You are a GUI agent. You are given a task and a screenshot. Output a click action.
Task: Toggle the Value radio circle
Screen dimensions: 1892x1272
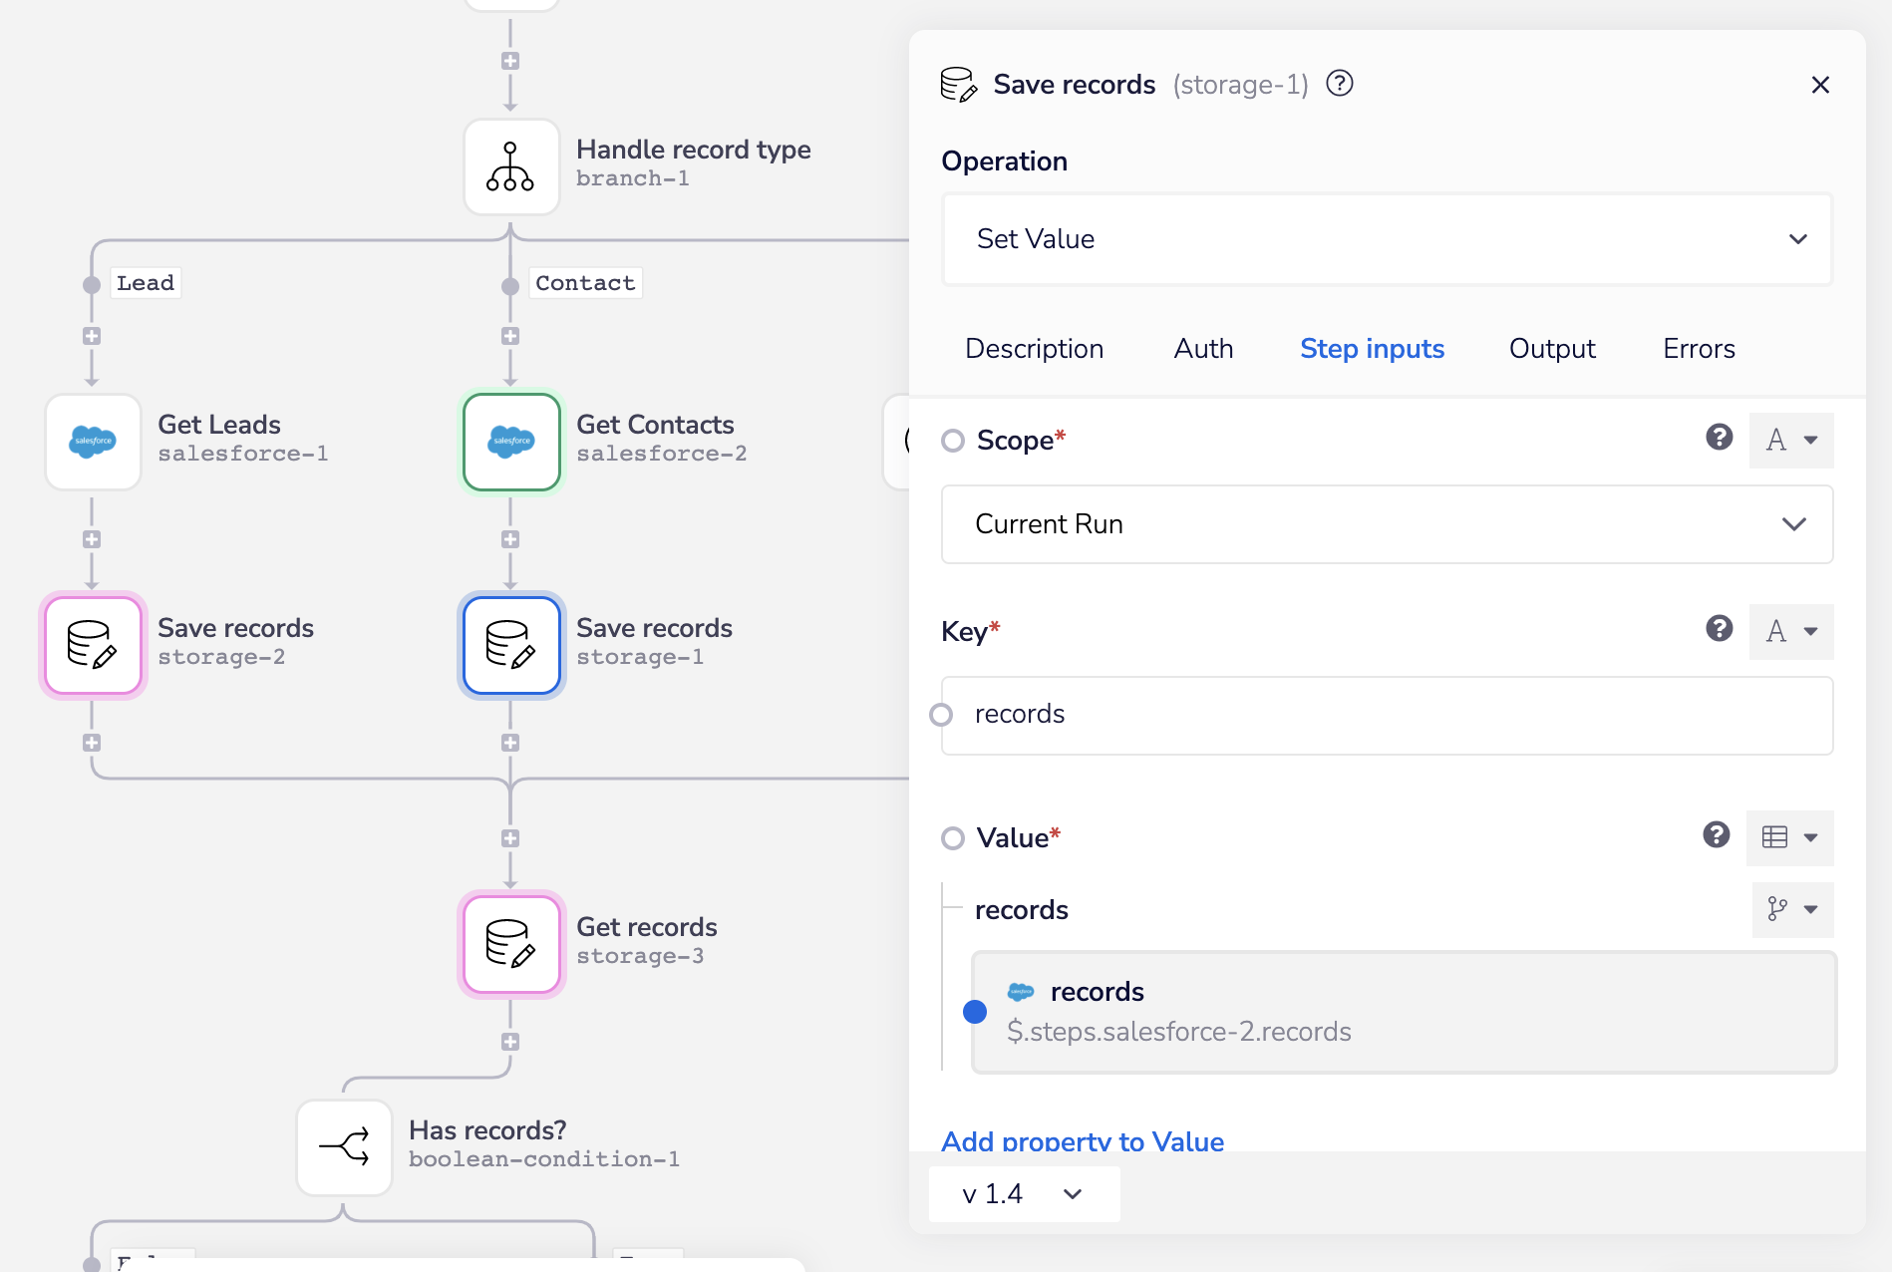click(953, 838)
